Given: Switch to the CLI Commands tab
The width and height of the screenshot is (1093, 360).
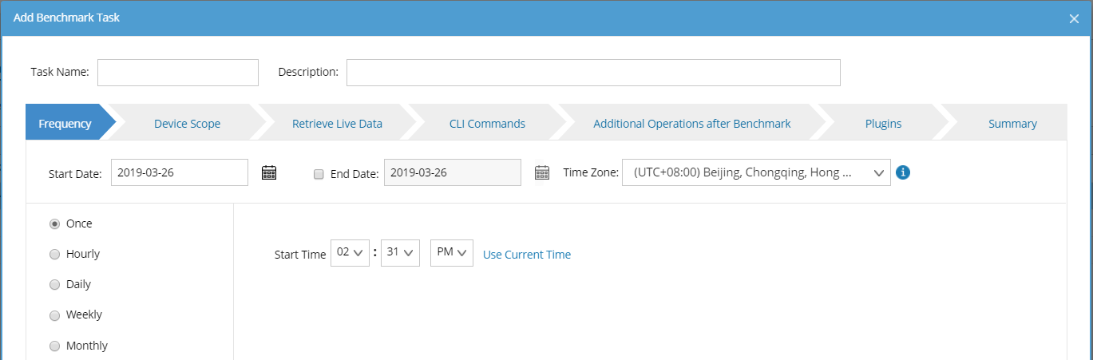Looking at the screenshot, I should click(x=487, y=124).
